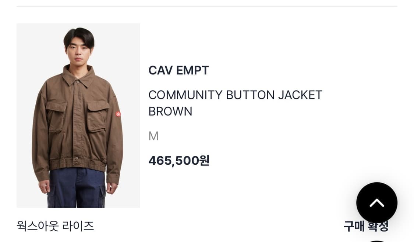The width and height of the screenshot is (414, 242).
Task: Select the size M label
Action: click(153, 136)
